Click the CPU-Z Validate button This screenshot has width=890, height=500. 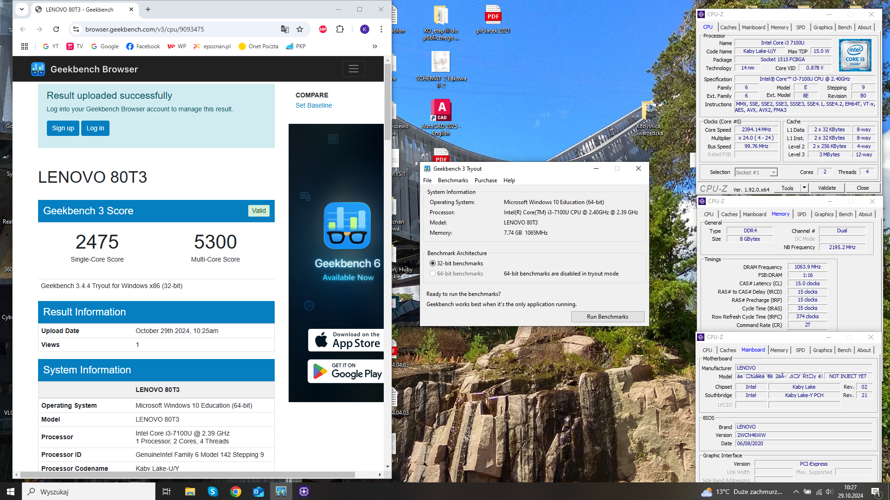pyautogui.click(x=827, y=188)
